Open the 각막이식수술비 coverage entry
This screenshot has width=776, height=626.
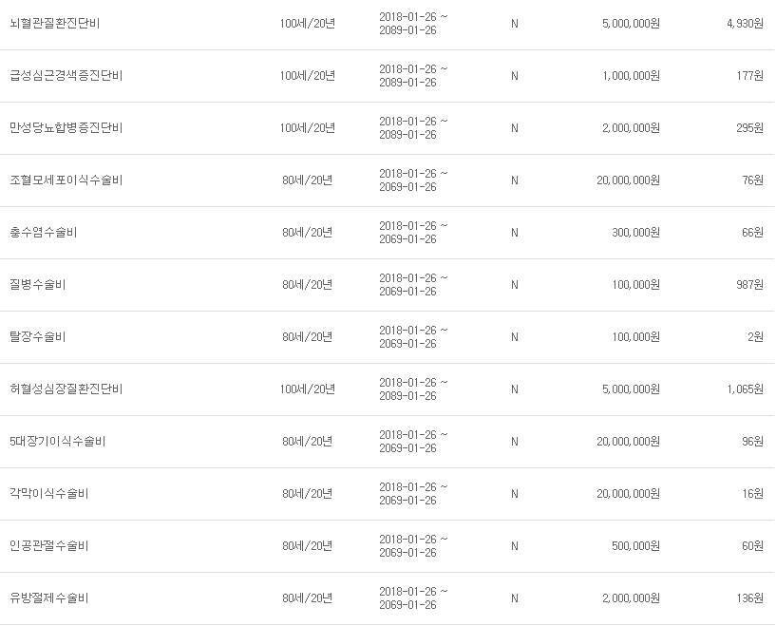(48, 494)
